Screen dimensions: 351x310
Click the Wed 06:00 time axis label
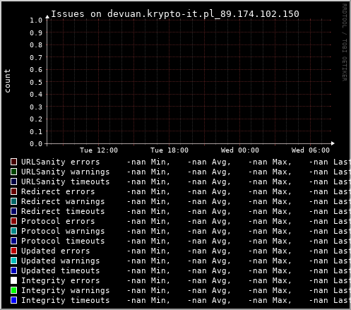point(311,150)
